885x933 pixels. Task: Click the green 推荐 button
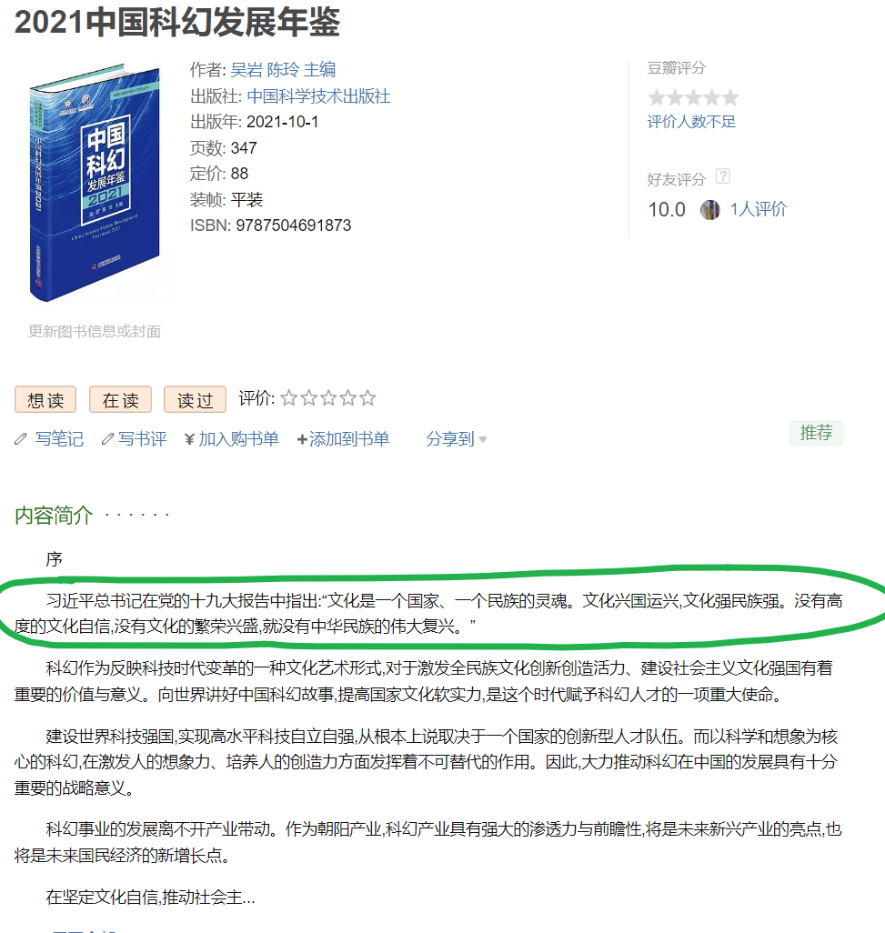click(x=816, y=433)
